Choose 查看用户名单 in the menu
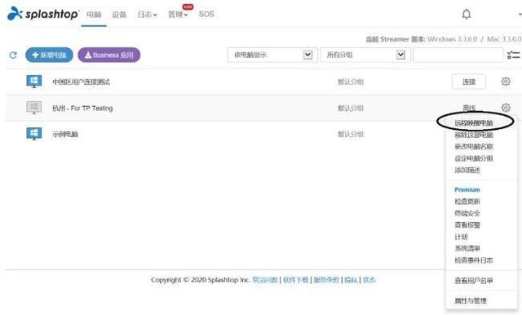The image size is (522, 315). [474, 281]
